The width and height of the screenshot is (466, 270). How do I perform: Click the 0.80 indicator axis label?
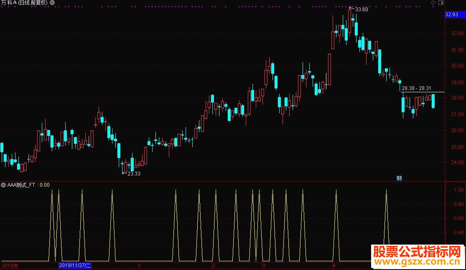[x=459, y=204]
